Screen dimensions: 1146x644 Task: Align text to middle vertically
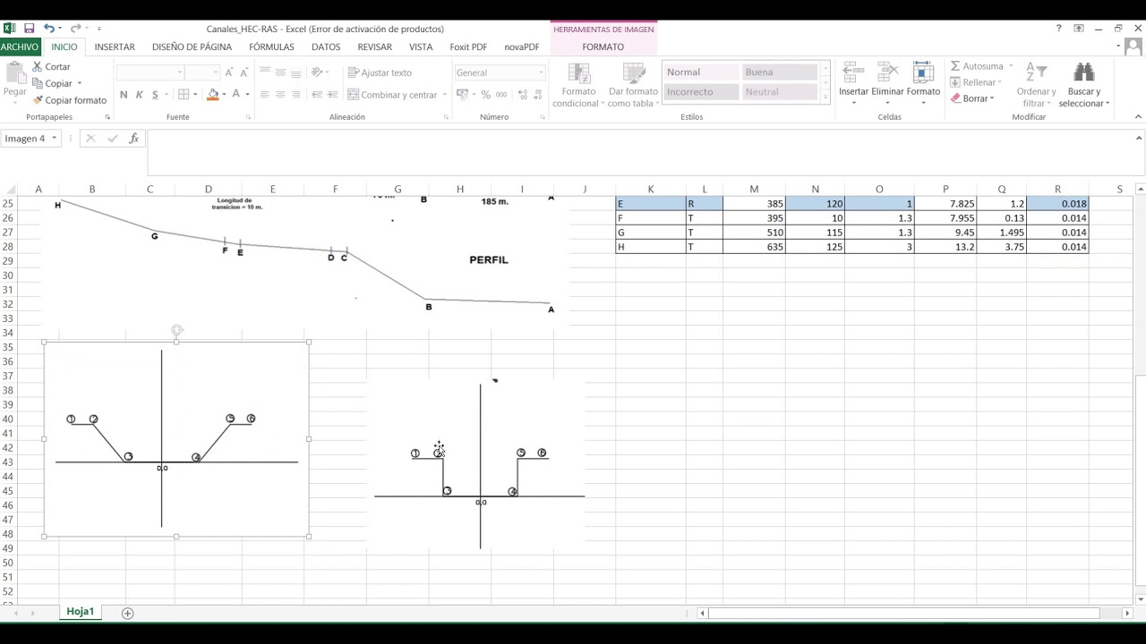281,72
